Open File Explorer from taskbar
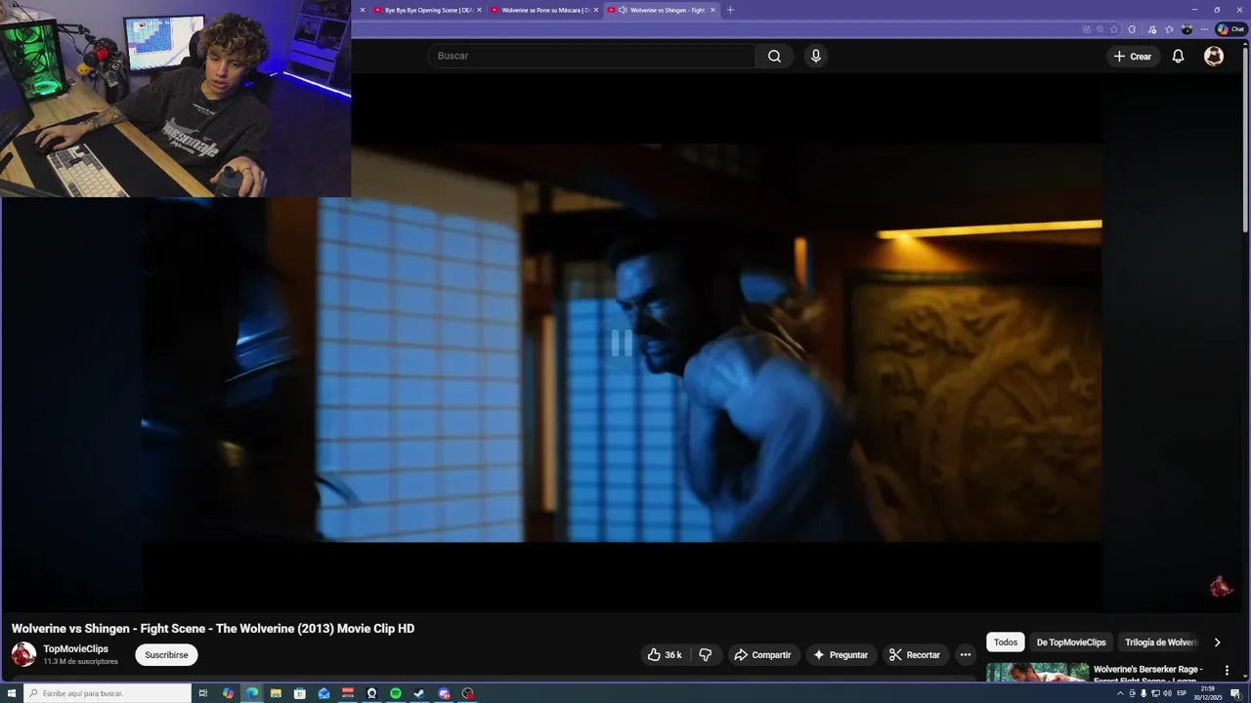This screenshot has height=703, width=1251. tap(276, 693)
